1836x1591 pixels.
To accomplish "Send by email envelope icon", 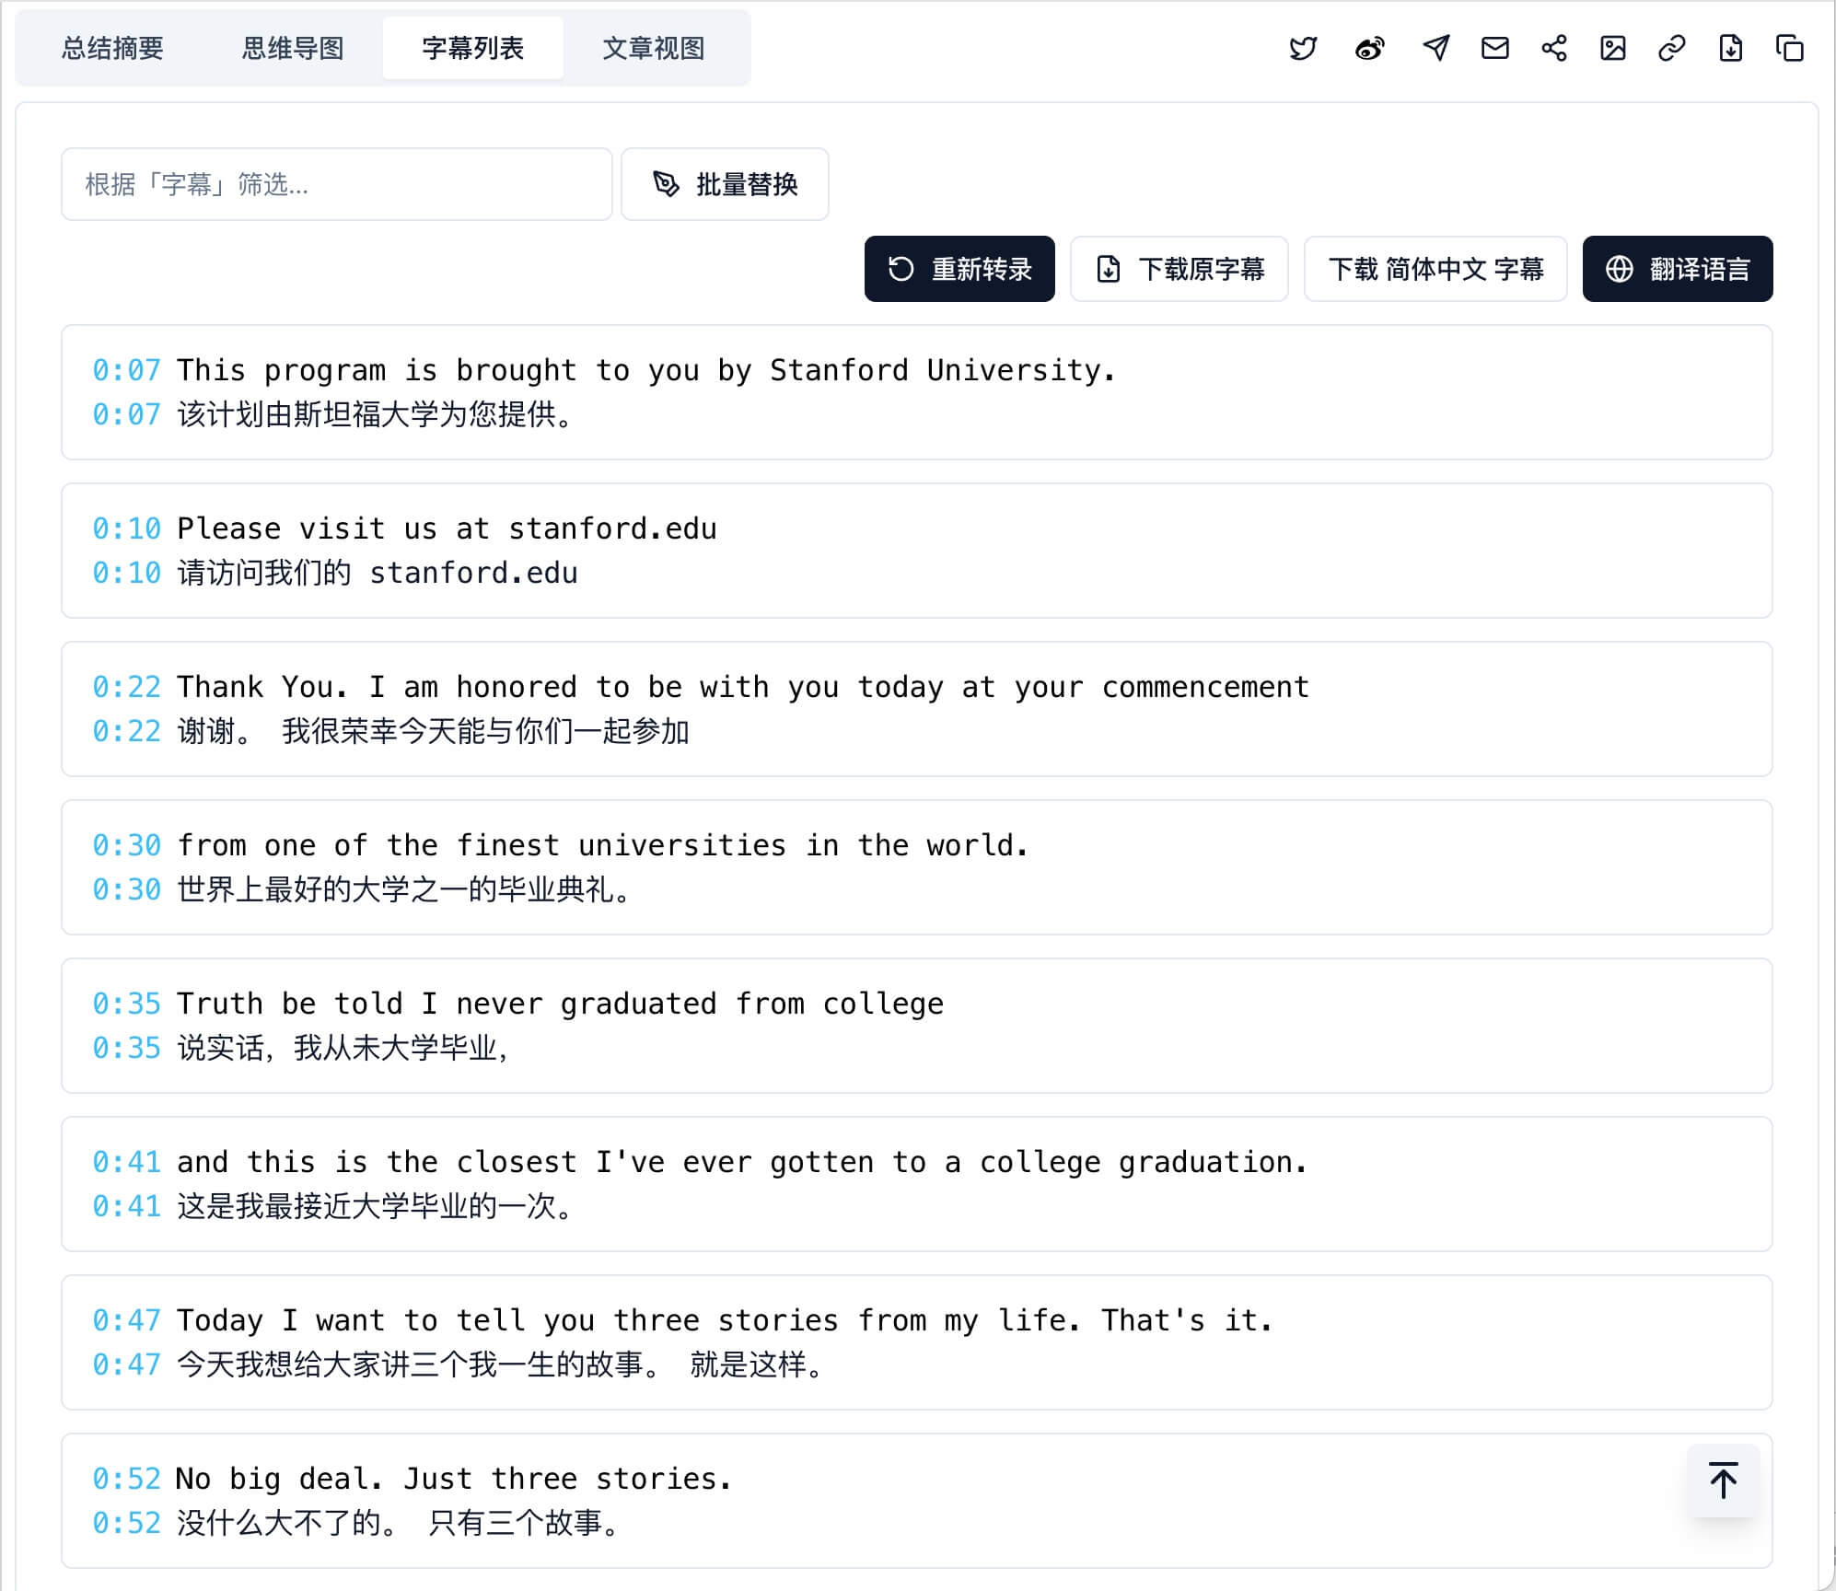I will [1494, 48].
